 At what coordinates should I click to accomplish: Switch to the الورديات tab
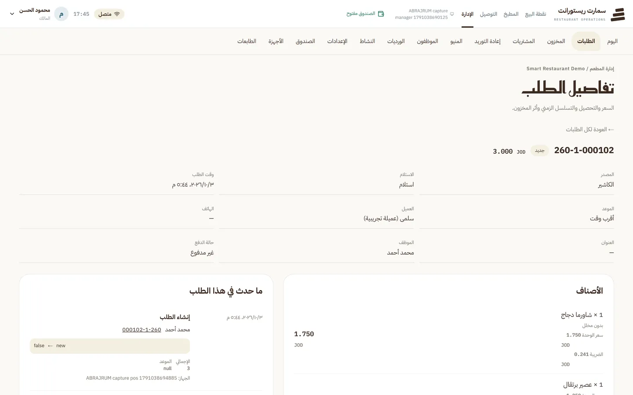396,41
